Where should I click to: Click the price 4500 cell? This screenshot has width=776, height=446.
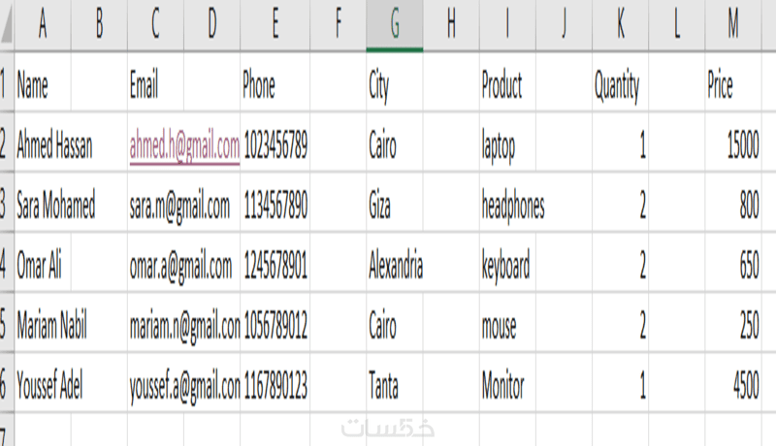coord(733,383)
